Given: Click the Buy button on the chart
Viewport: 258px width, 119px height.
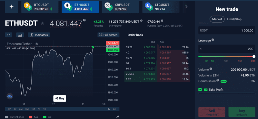Looking at the screenshot, I should point(60,98).
